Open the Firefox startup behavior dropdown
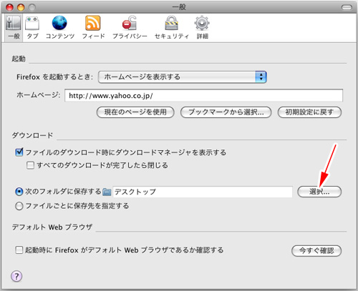Viewport: 358px width, 291px height. pyautogui.click(x=183, y=77)
